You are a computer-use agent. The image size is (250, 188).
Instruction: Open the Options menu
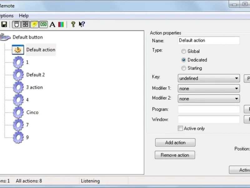coord(7,16)
